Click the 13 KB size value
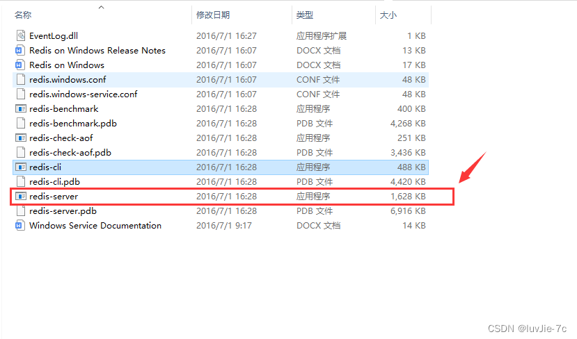577x339 pixels. coord(413,50)
